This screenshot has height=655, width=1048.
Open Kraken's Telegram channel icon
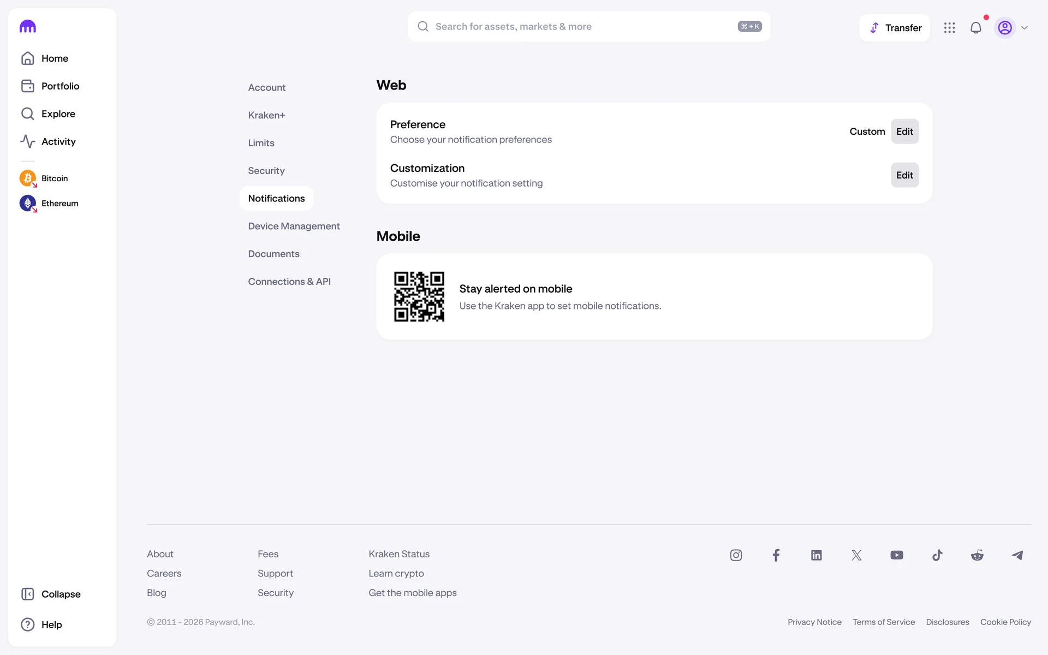(1017, 555)
